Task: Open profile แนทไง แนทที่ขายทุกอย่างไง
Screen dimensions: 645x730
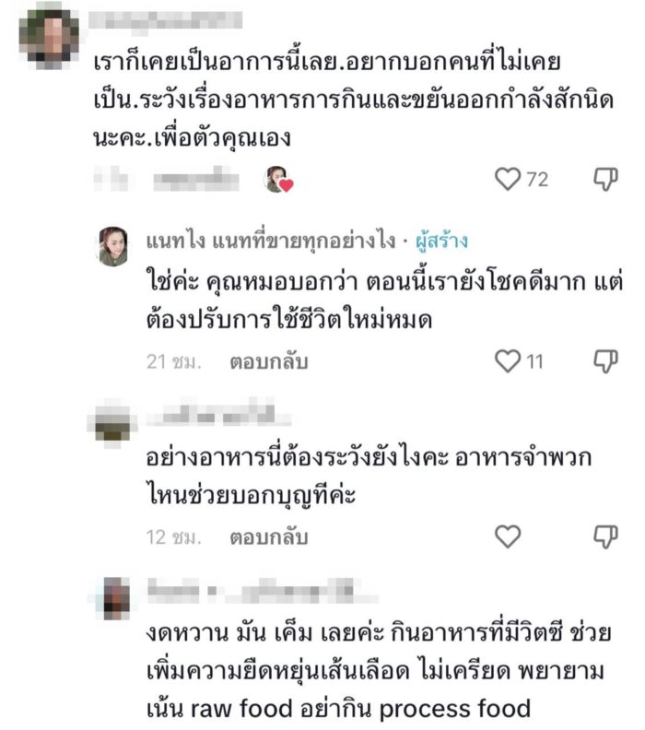Action: (x=267, y=241)
